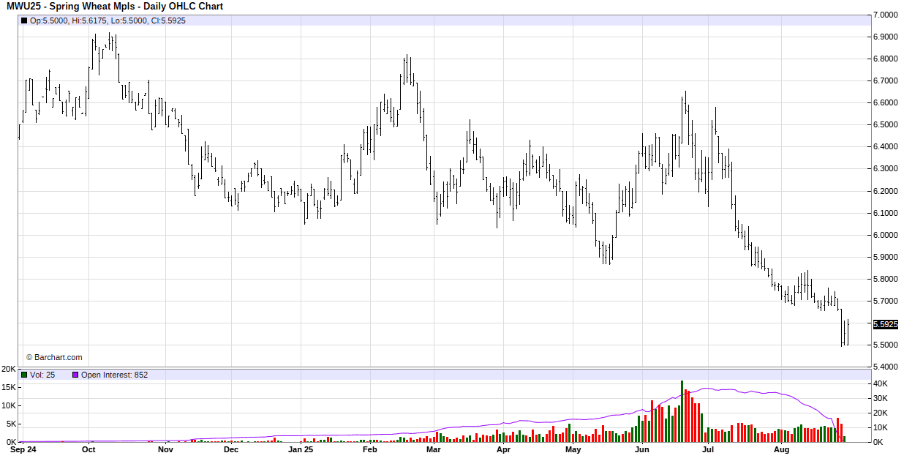Click the green Vol legend square
Image resolution: width=904 pixels, height=472 pixels.
24,375
